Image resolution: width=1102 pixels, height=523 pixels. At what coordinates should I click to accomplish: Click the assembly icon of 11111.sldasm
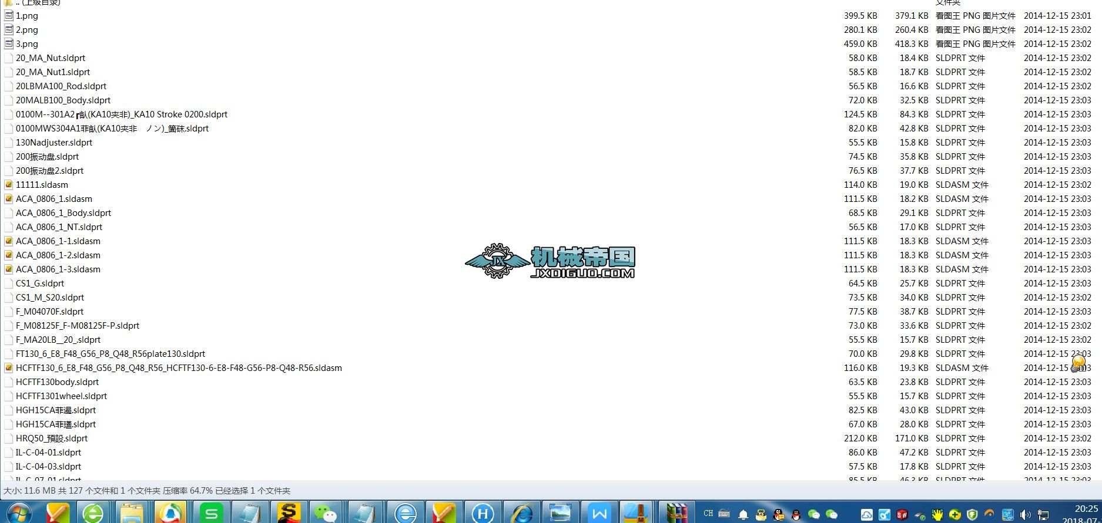[9, 185]
